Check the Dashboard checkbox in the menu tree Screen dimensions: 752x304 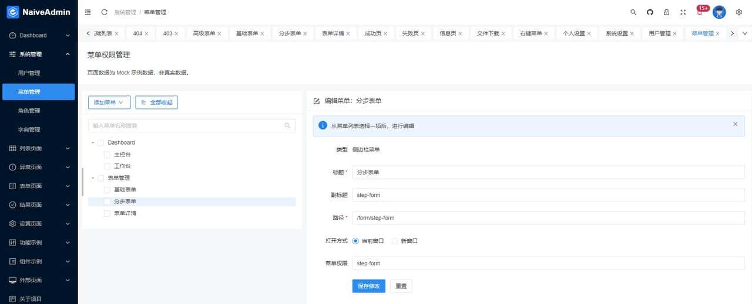pos(100,142)
